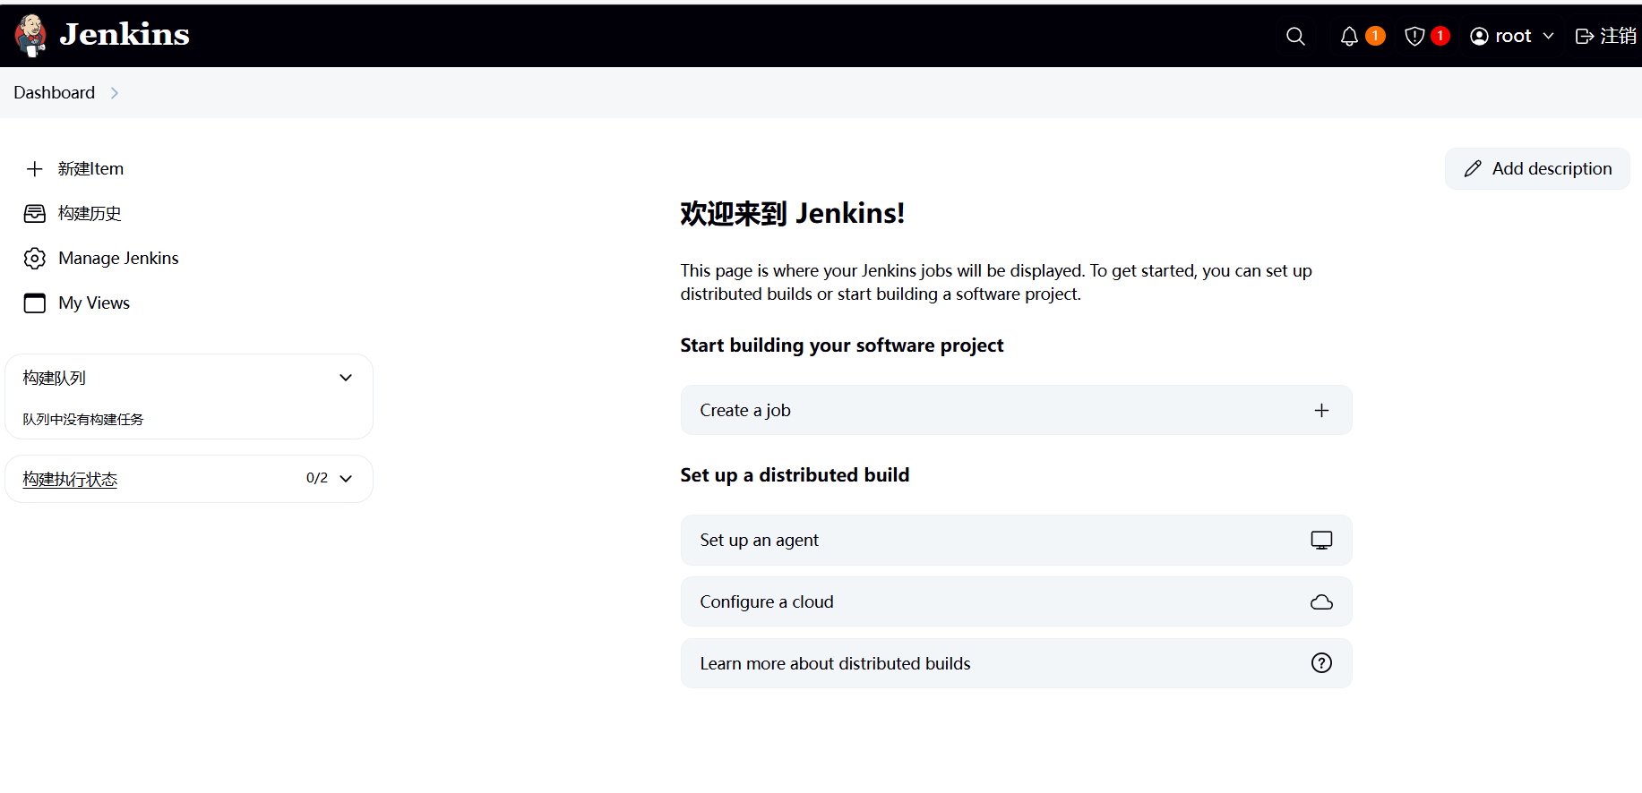Open the security shield warnings icon
Screen dimensions: 1642x793
[1414, 36]
